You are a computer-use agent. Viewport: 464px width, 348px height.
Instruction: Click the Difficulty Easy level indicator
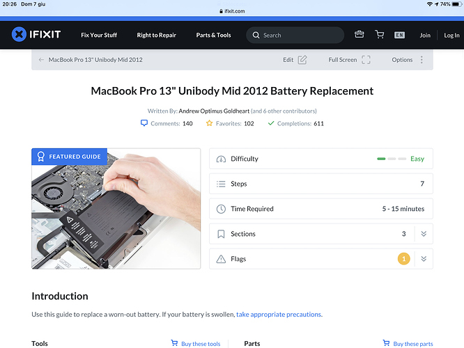[x=401, y=159]
